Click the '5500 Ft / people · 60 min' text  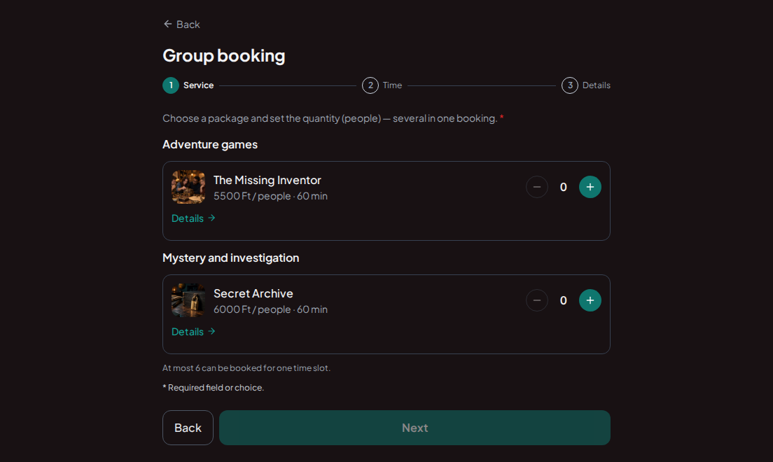(x=271, y=196)
